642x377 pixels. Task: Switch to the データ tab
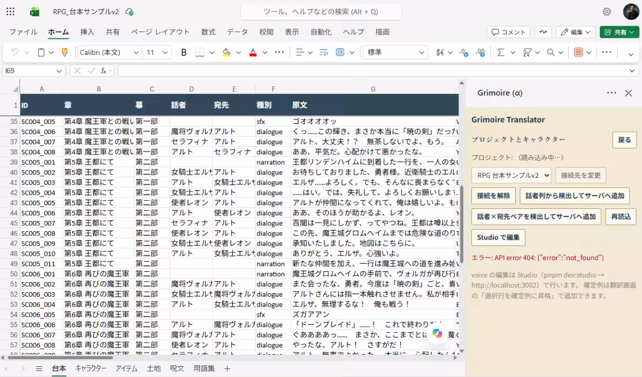237,32
